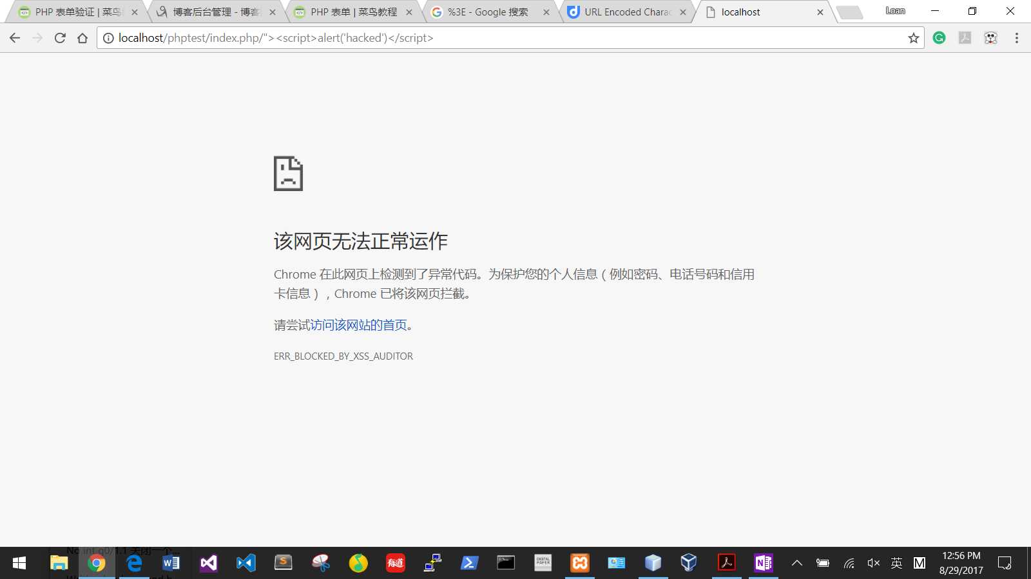Close the PHP 表单 | 菜鸟教程 tab
Screen dimensions: 1031x579
(409, 12)
